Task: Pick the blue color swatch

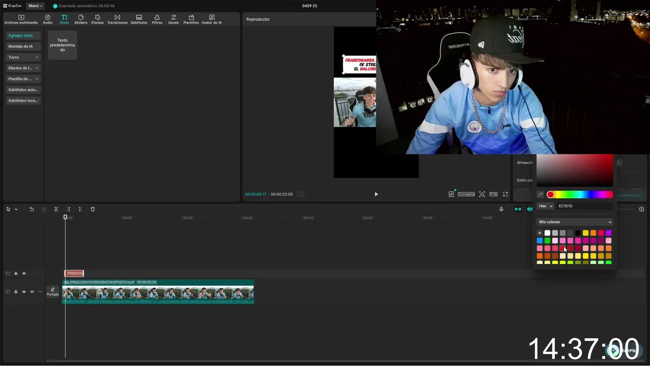Action: pos(540,241)
